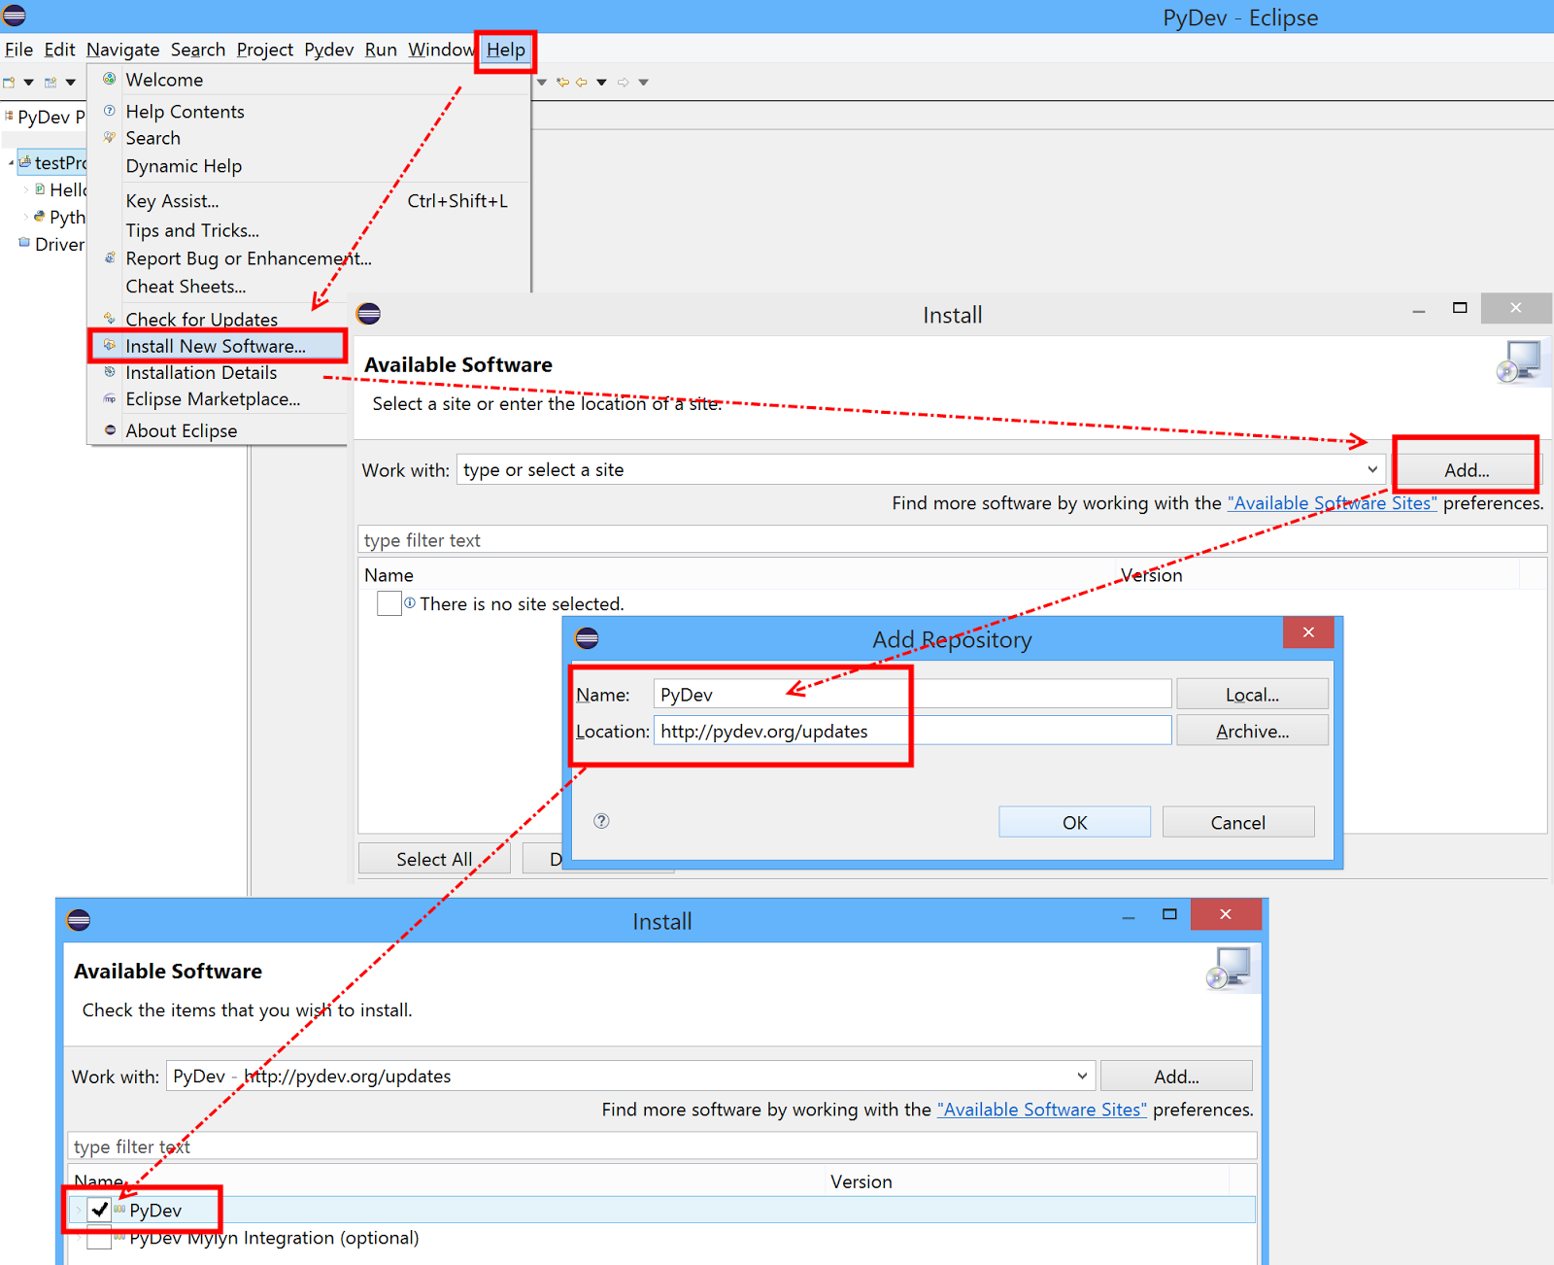This screenshot has height=1265, width=1554.
Task: Open dropdown arrow of second toolbar icon
Action: tap(70, 83)
